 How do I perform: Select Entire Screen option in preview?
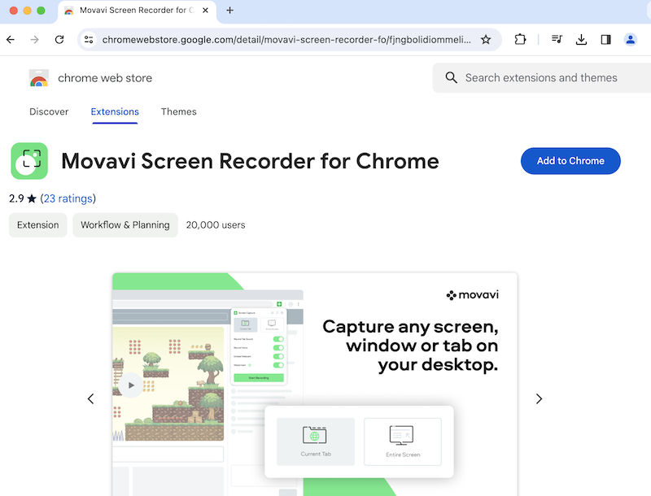pyautogui.click(x=403, y=442)
